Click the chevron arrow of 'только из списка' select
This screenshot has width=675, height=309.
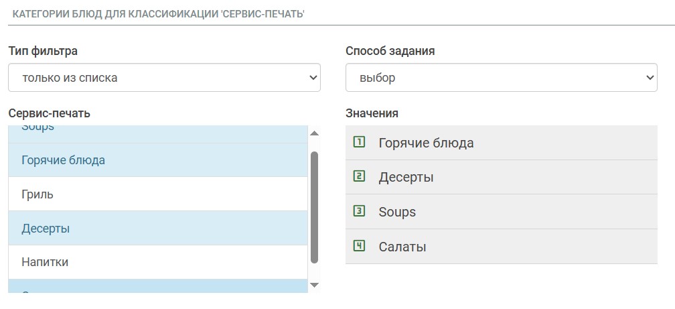point(312,78)
